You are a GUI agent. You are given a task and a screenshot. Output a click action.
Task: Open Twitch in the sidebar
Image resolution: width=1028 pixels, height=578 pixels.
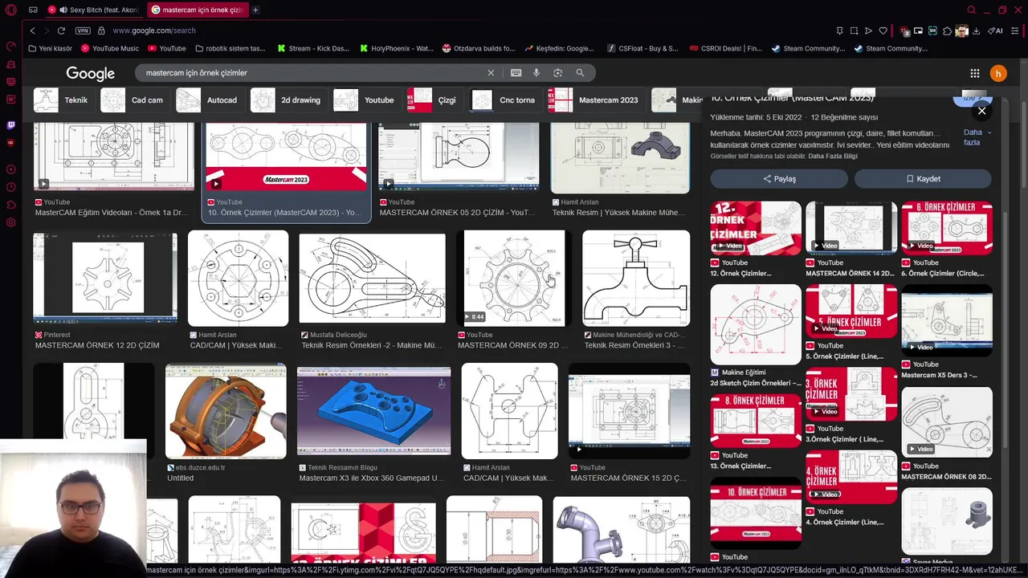(x=10, y=125)
